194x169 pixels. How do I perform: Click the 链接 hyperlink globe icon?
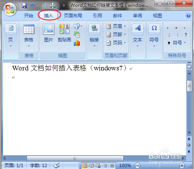coord(94,28)
